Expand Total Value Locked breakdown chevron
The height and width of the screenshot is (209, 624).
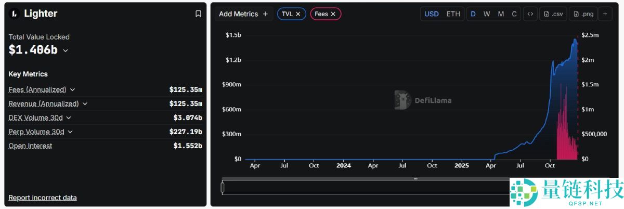point(66,50)
